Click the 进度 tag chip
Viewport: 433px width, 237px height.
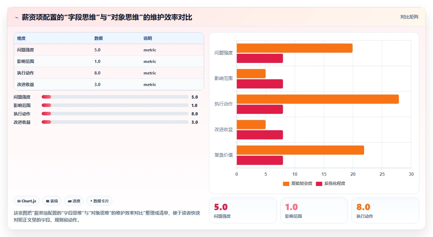pos(74,201)
